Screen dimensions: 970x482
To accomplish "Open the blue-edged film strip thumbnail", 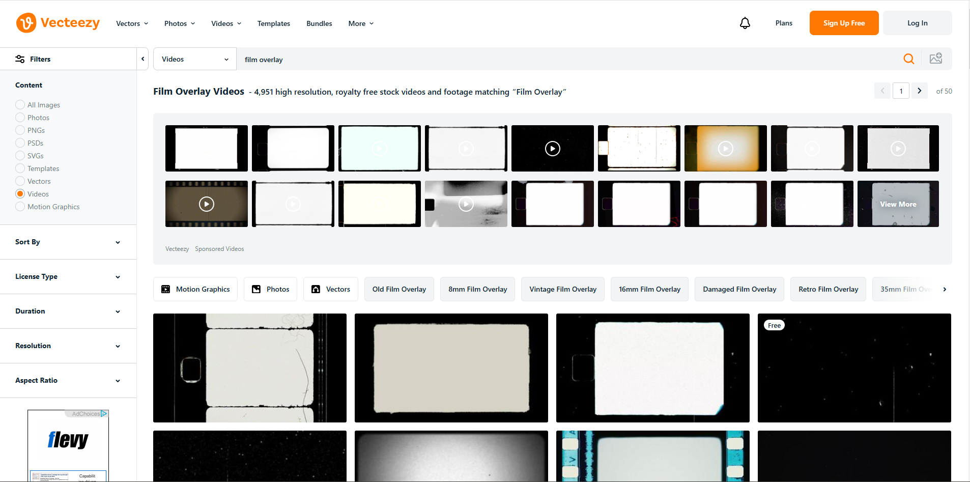I will (653, 456).
